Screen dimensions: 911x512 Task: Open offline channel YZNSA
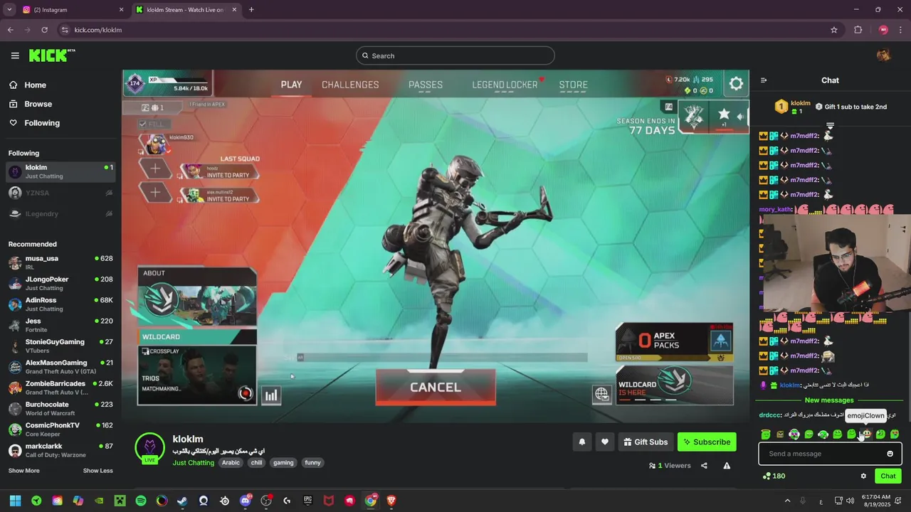60,193
